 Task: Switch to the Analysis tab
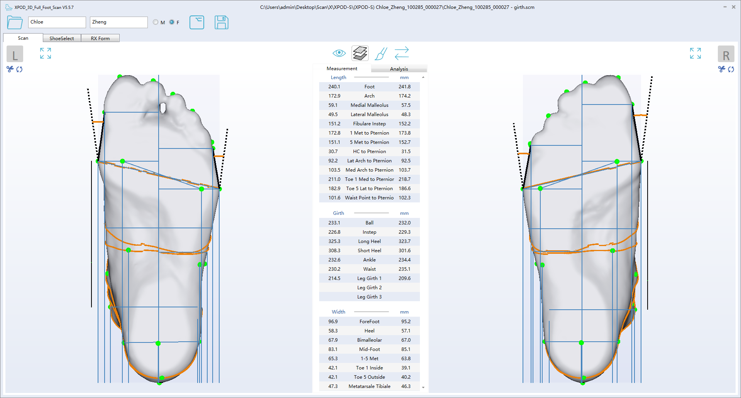[x=399, y=69]
